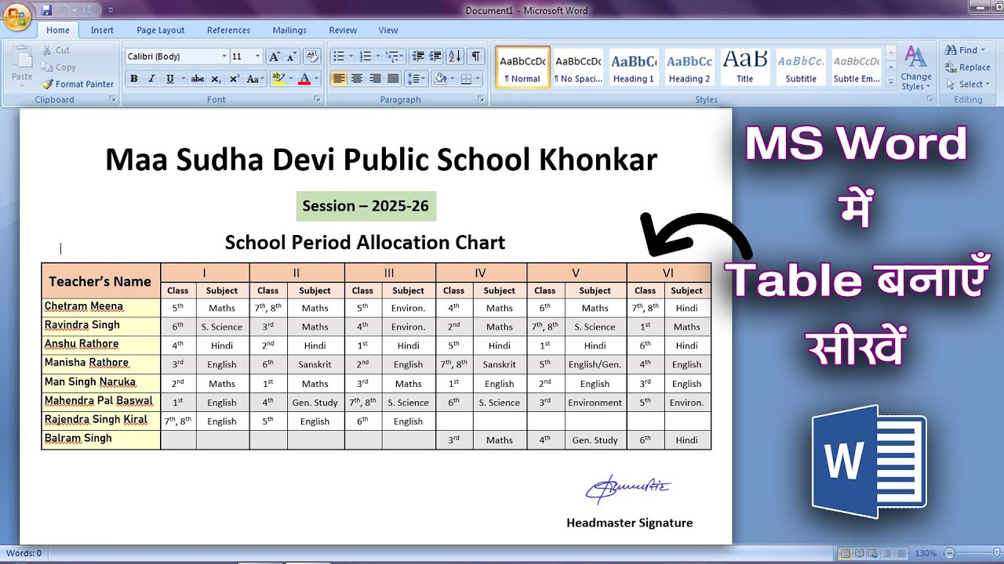The height and width of the screenshot is (564, 1004).
Task: Apply the No Spacing style
Action: coord(578,67)
